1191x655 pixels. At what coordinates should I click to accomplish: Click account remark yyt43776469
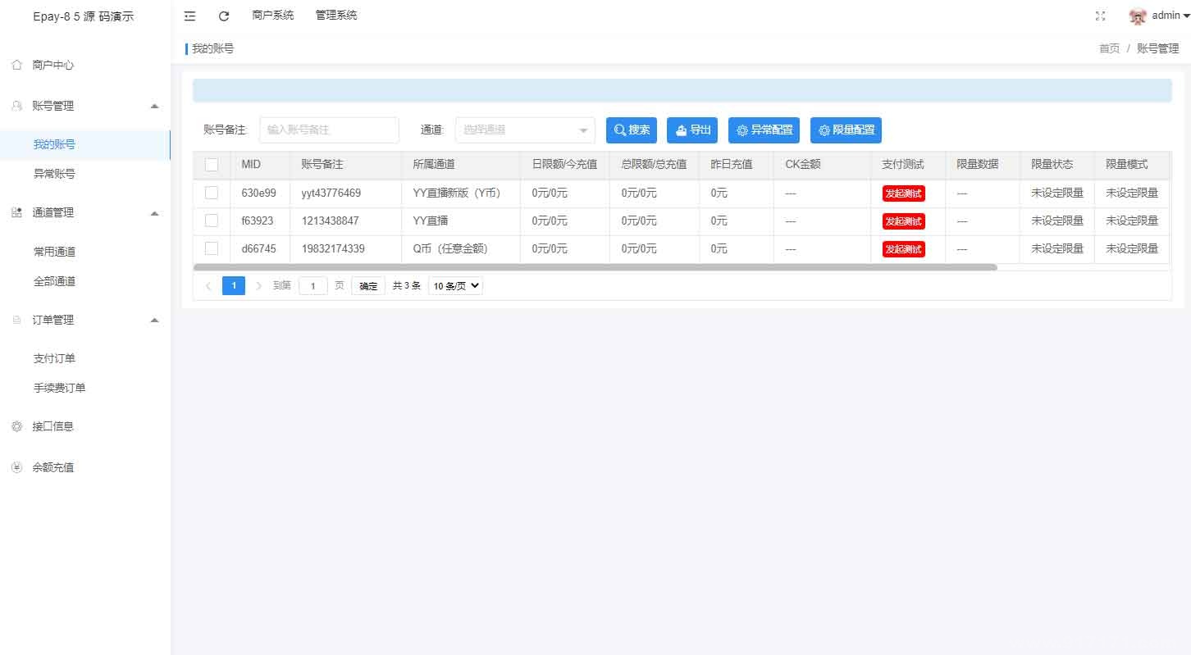[x=331, y=193]
